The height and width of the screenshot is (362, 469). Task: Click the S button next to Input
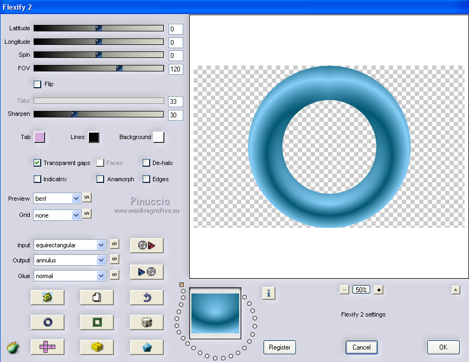[x=114, y=244]
